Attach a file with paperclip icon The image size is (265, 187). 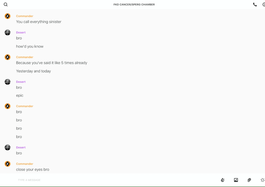tap(249, 180)
